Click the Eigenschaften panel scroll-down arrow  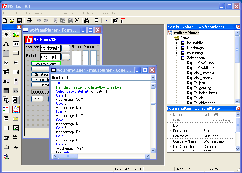[238, 149]
